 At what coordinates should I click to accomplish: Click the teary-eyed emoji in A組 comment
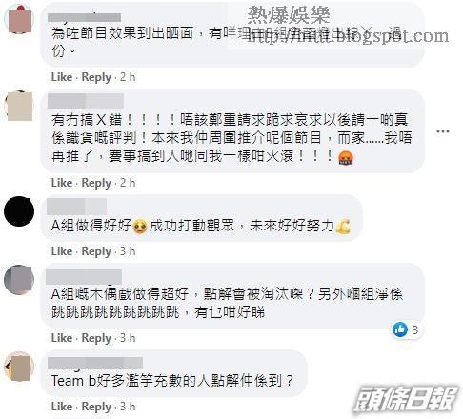[x=140, y=227]
